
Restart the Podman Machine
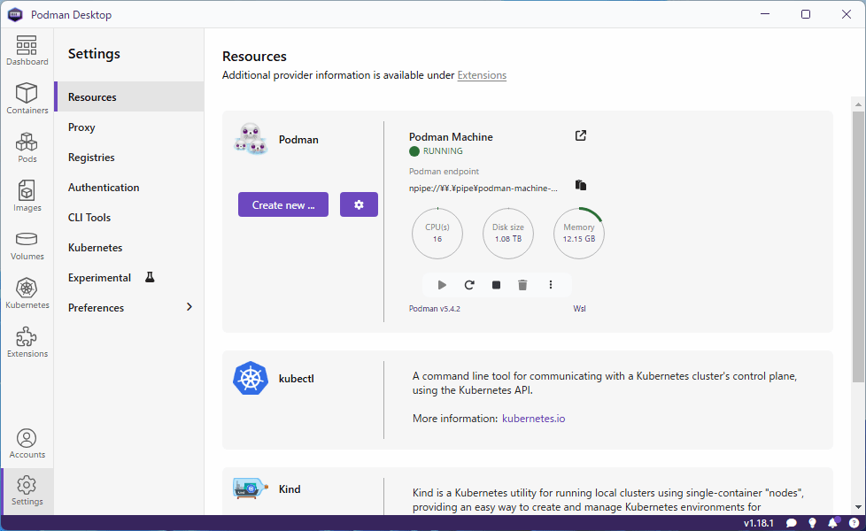469,285
